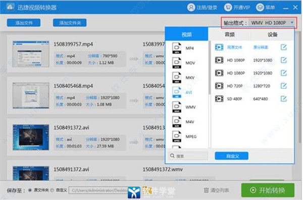
Task: Start conversion with the green button
Action: click(268, 190)
